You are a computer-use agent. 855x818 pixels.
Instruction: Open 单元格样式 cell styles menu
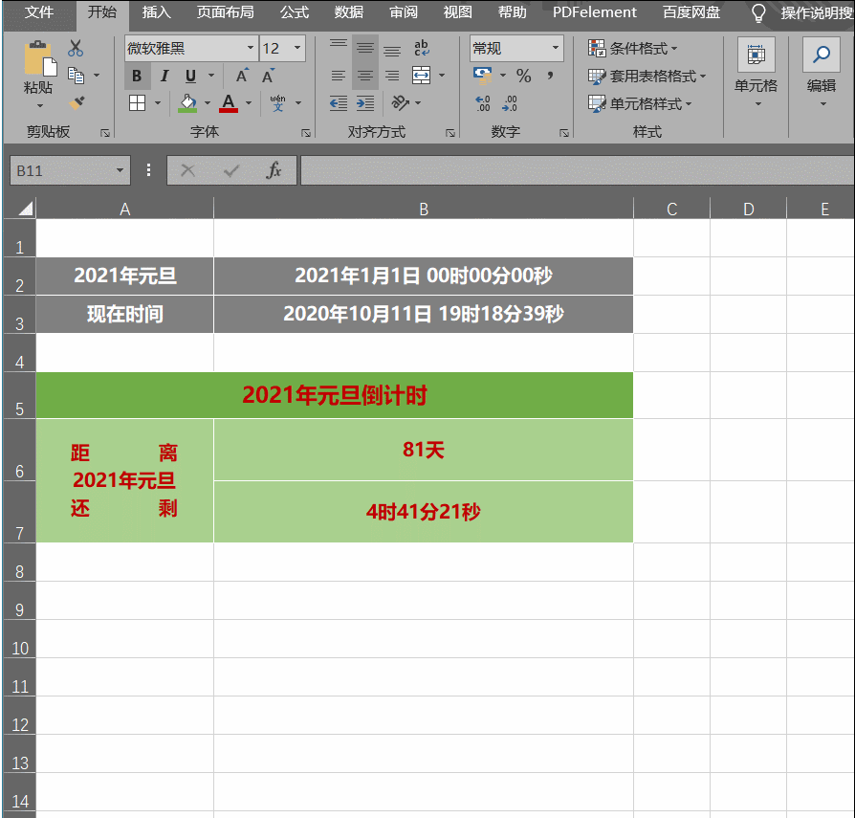(x=640, y=103)
